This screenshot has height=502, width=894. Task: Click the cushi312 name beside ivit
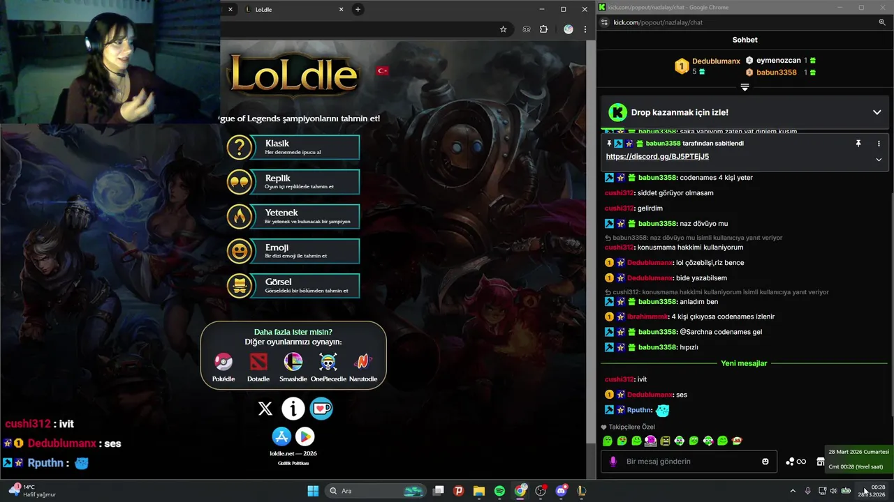pos(620,379)
